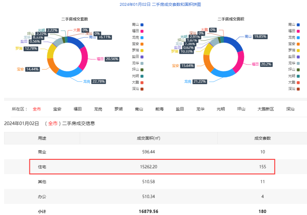Open the 深汕 district filter
307x215 pixels.
pos(290,109)
